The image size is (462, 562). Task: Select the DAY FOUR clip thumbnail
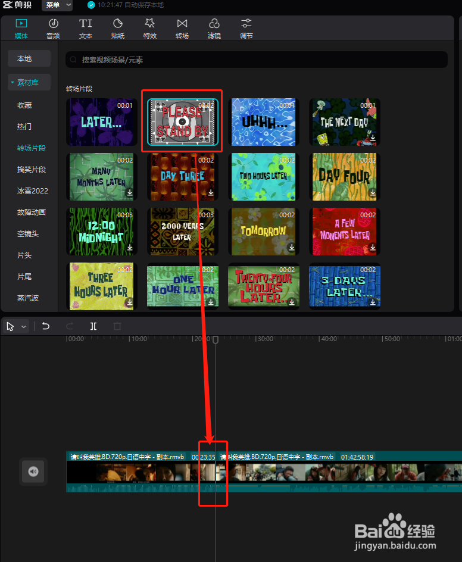(x=345, y=177)
